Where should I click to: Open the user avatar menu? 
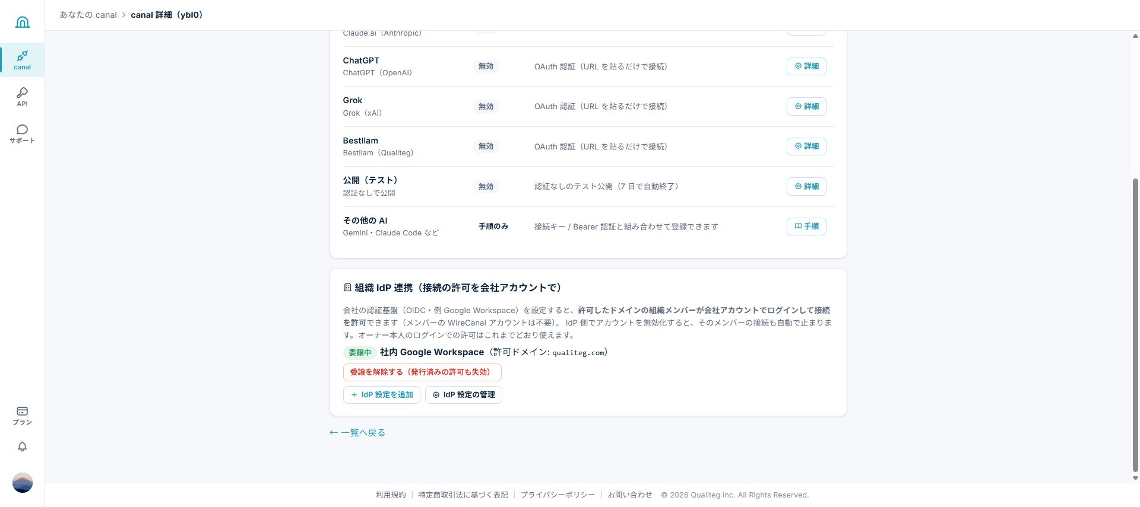(x=22, y=483)
